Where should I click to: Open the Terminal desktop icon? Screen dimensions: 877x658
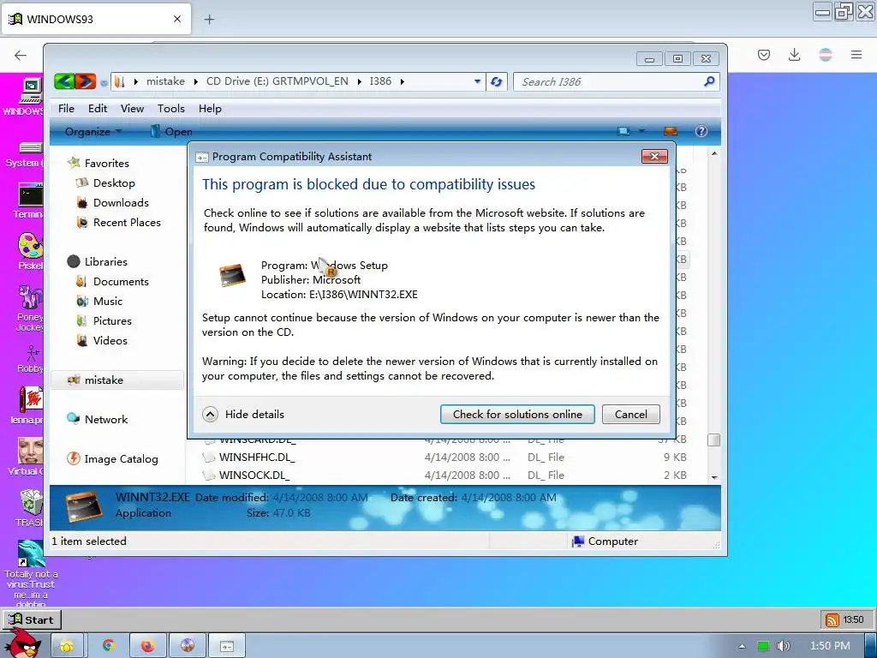[x=28, y=200]
